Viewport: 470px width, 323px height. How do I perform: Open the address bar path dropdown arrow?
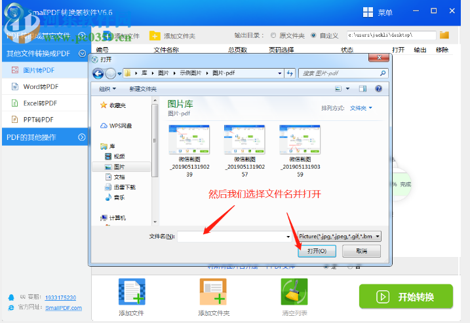279,73
